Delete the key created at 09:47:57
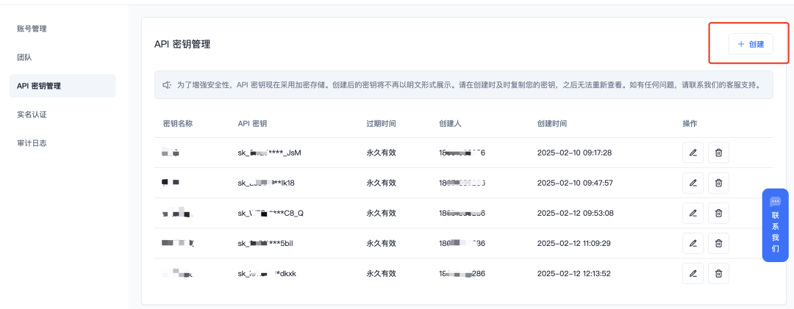Screen dimensions: 794x309 [x=718, y=183]
